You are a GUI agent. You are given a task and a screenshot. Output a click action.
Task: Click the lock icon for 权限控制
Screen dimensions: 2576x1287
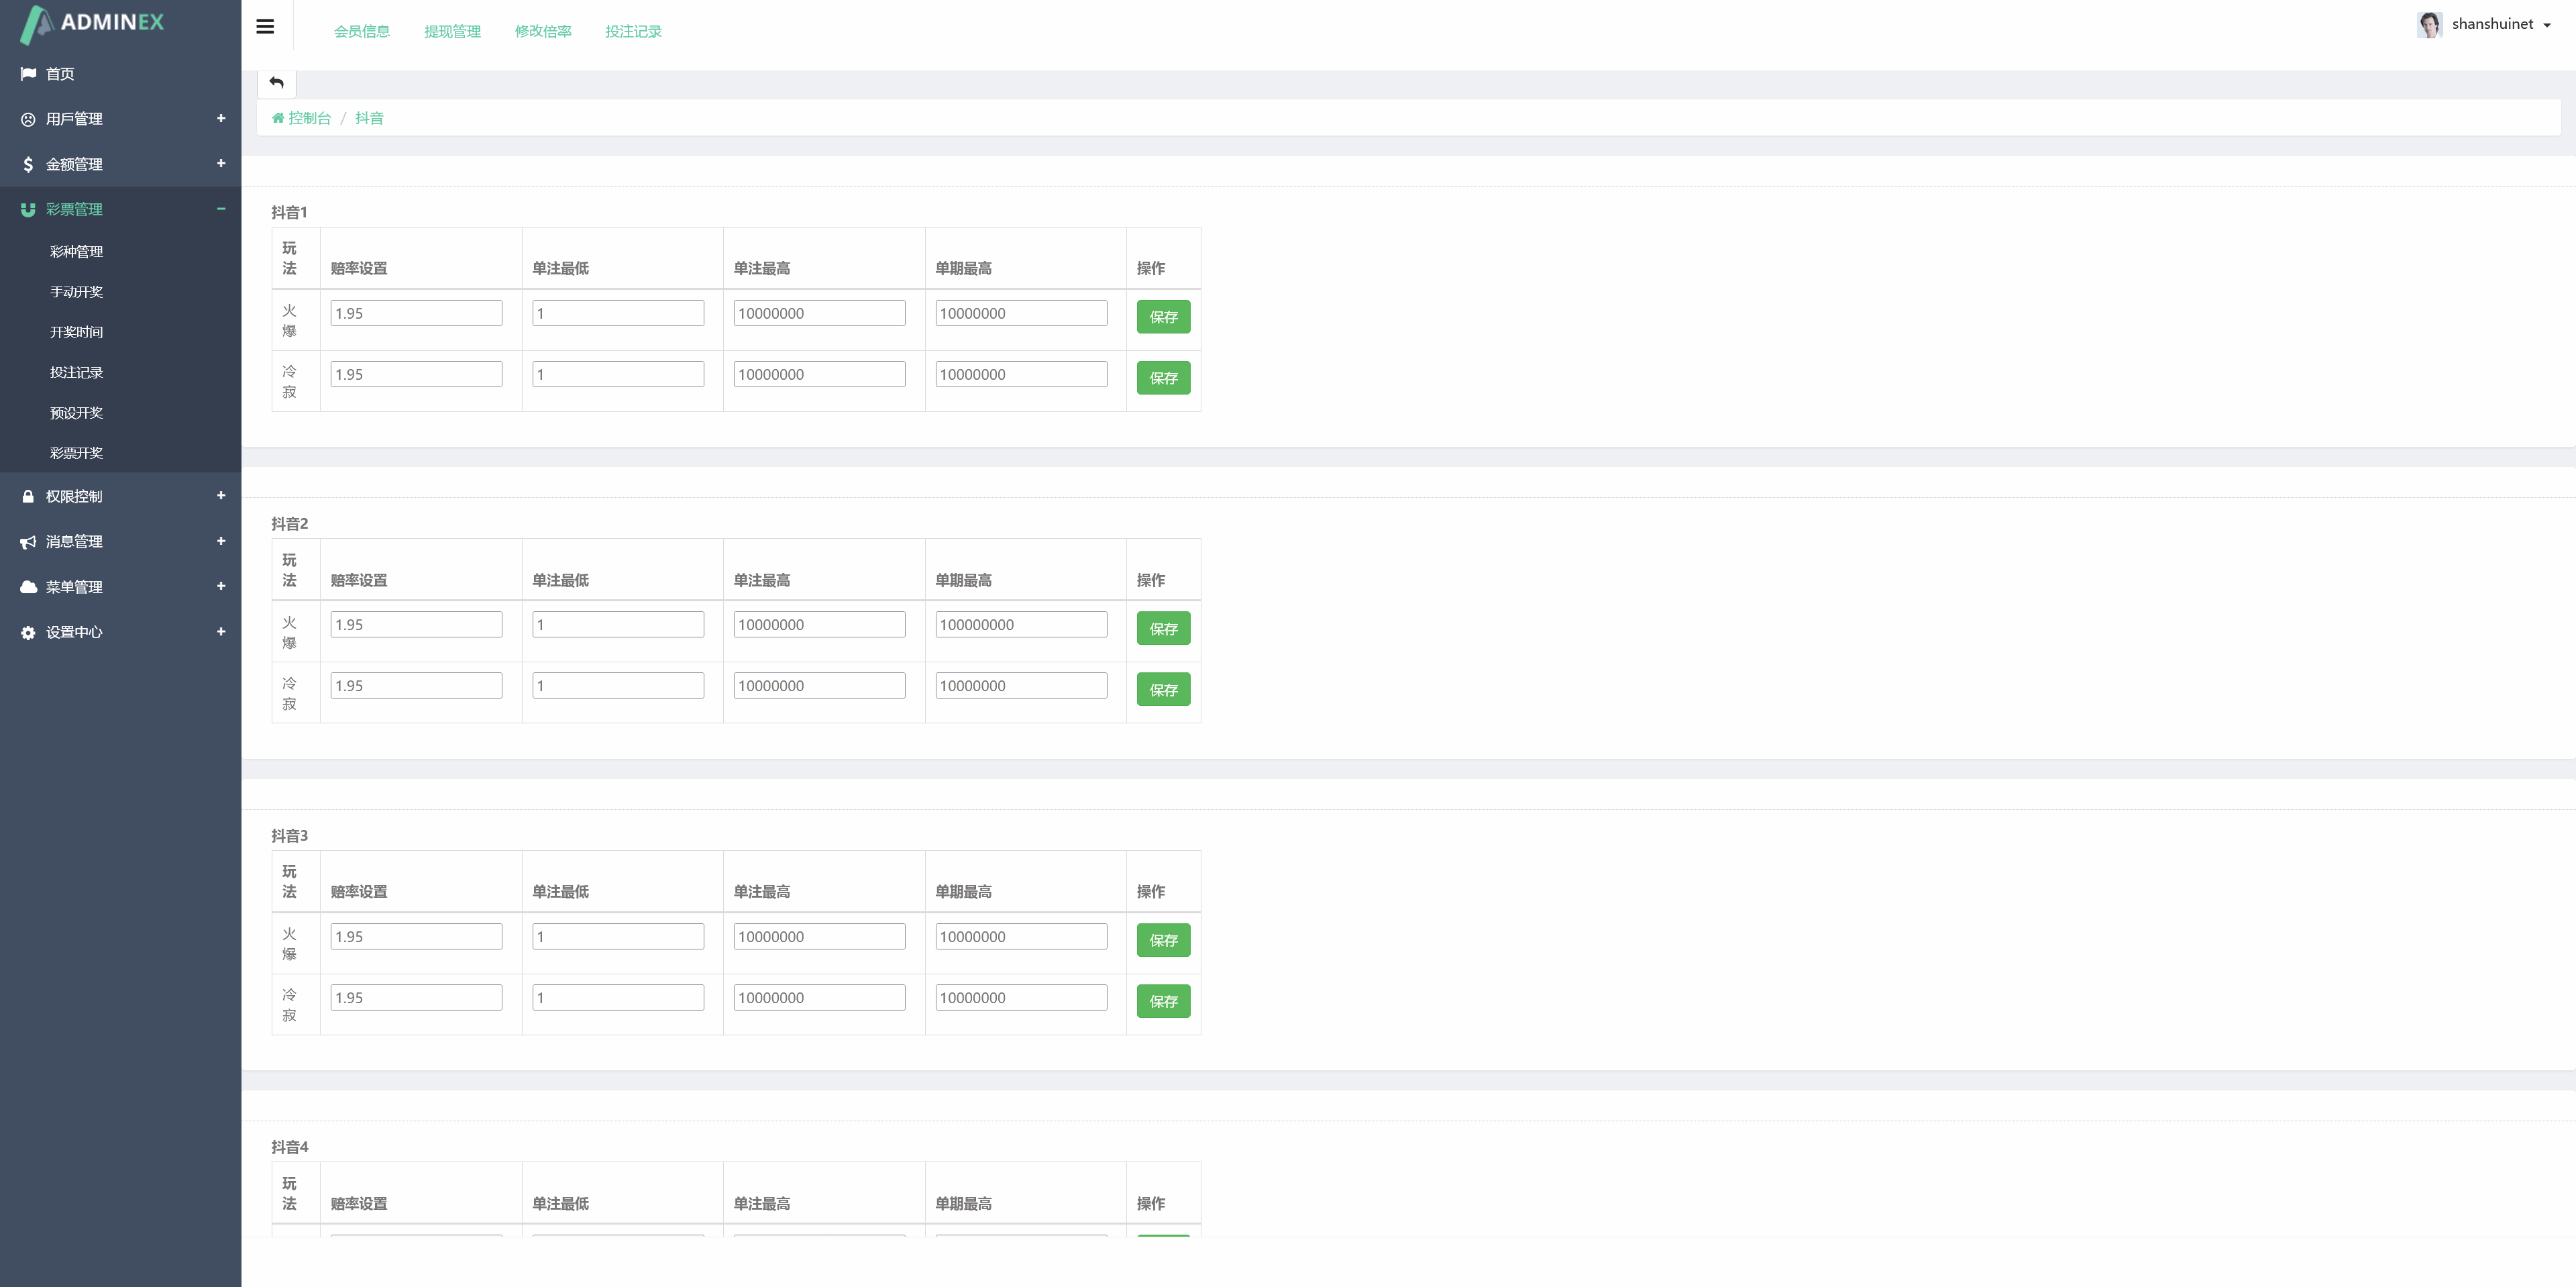(x=28, y=496)
